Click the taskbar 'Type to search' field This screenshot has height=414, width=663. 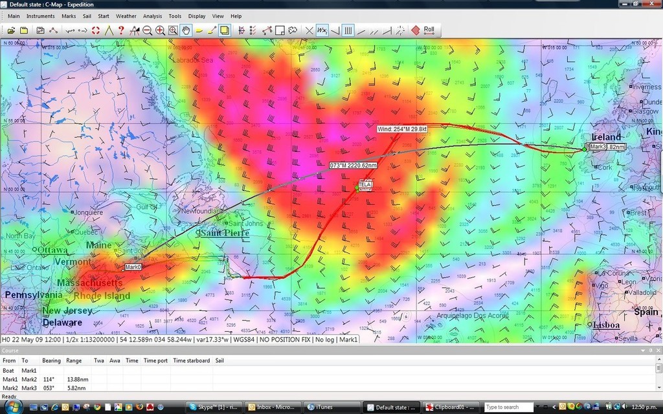click(x=509, y=408)
